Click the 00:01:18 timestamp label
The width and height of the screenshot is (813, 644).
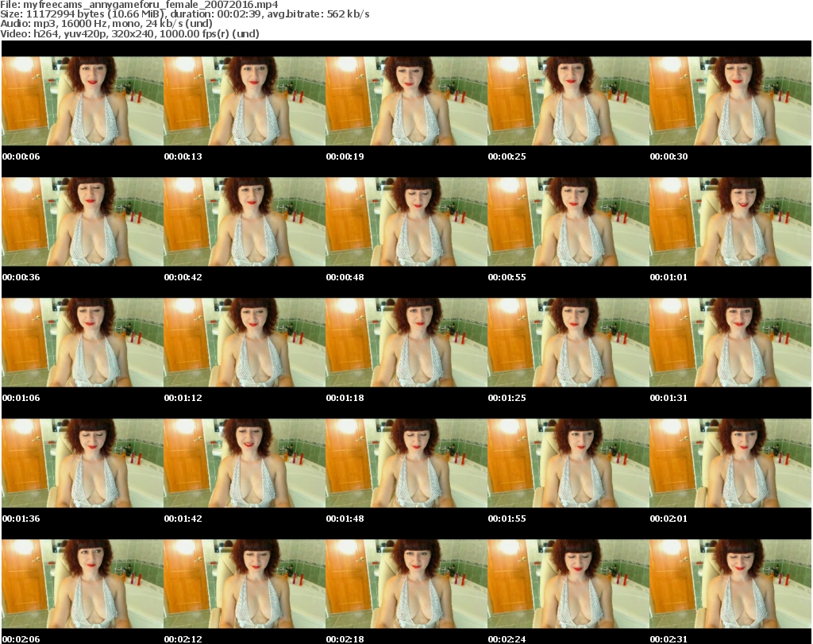click(345, 398)
